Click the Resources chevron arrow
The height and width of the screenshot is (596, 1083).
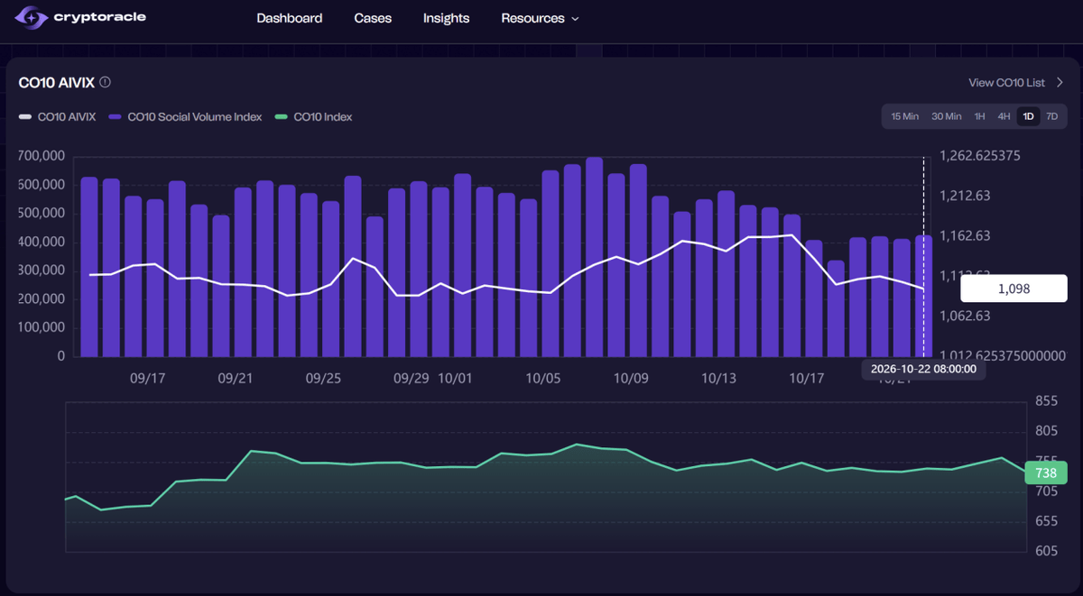point(575,19)
